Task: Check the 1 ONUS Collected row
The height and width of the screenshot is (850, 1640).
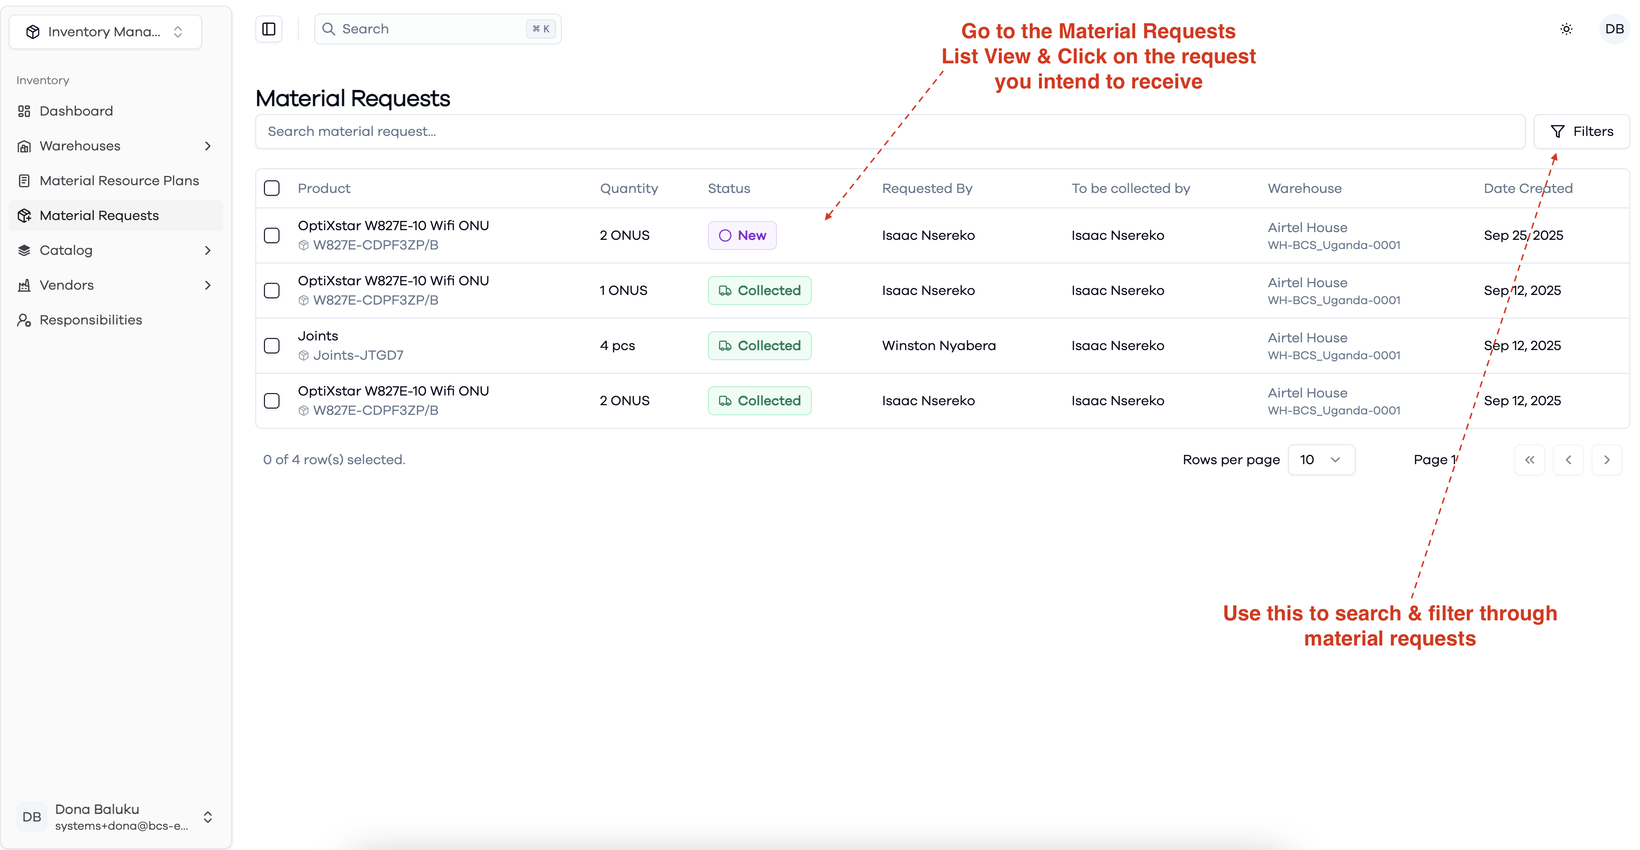Action: coord(272,291)
